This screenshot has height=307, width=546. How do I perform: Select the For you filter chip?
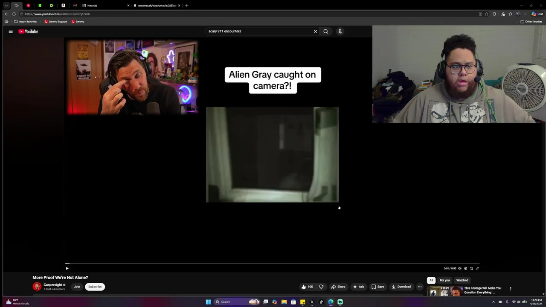click(x=444, y=280)
